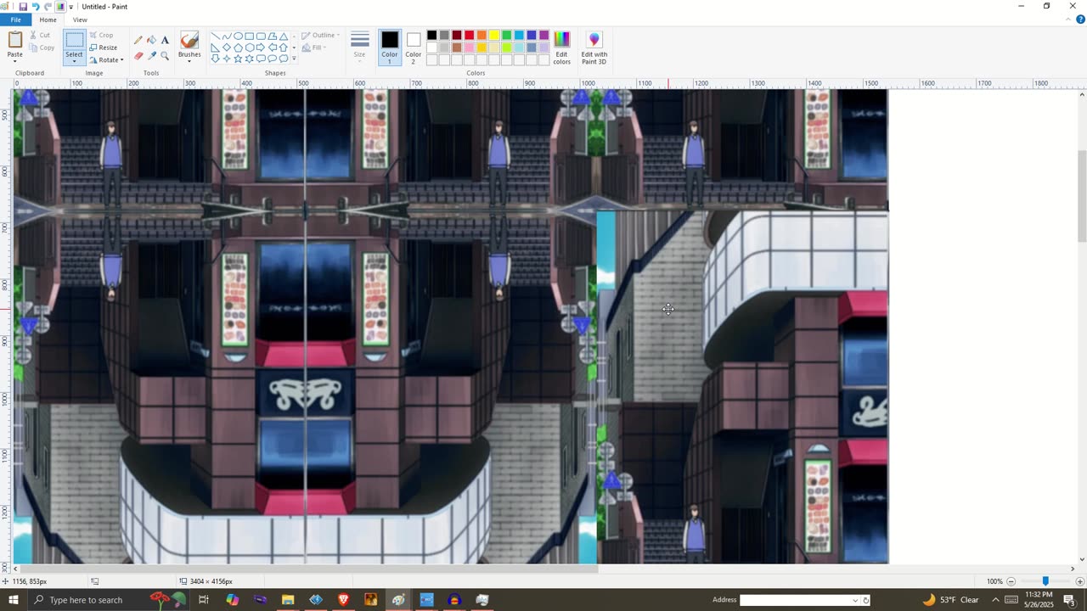Open File Explorer from the taskbar
Viewport: 1087px width, 611px height.
[288, 600]
